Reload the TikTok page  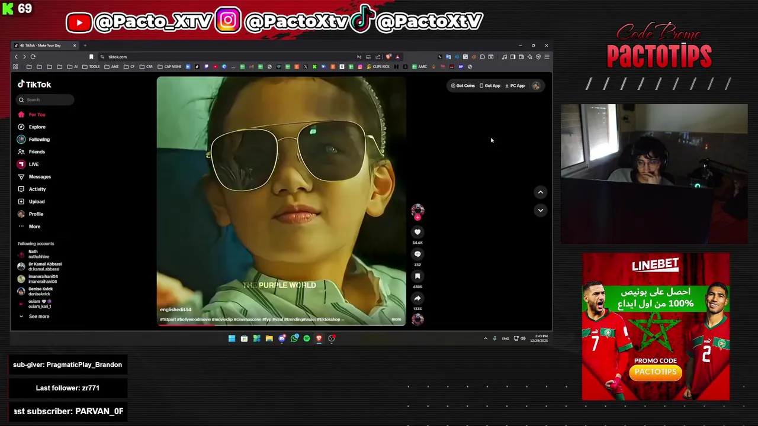pyautogui.click(x=33, y=57)
